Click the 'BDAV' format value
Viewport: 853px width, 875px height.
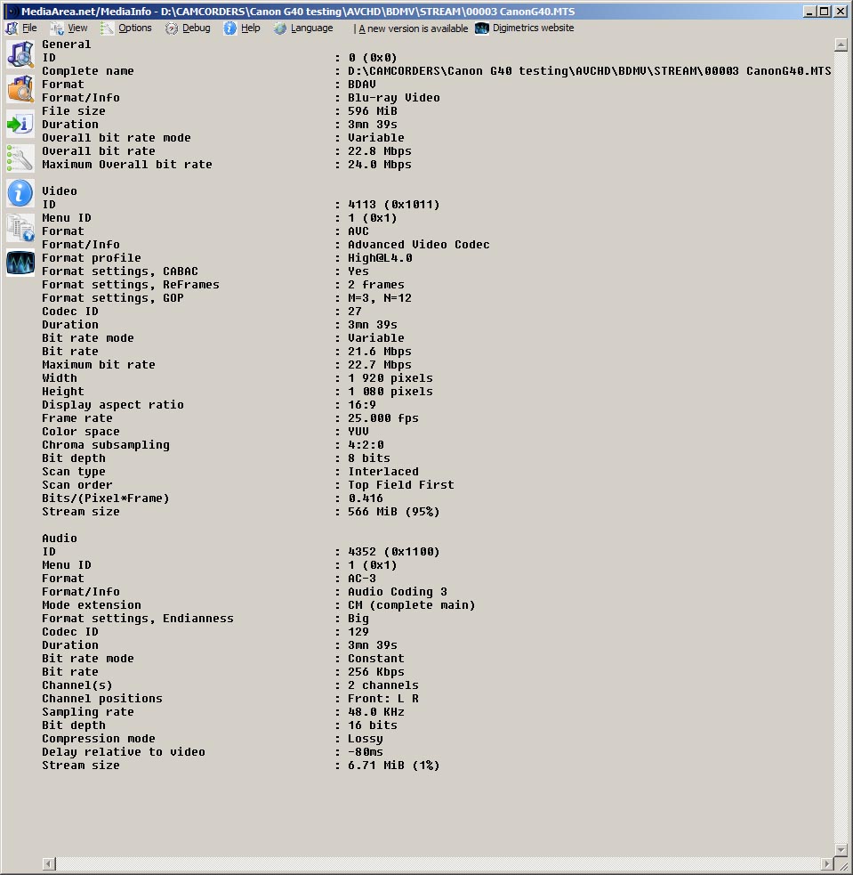[x=362, y=85]
